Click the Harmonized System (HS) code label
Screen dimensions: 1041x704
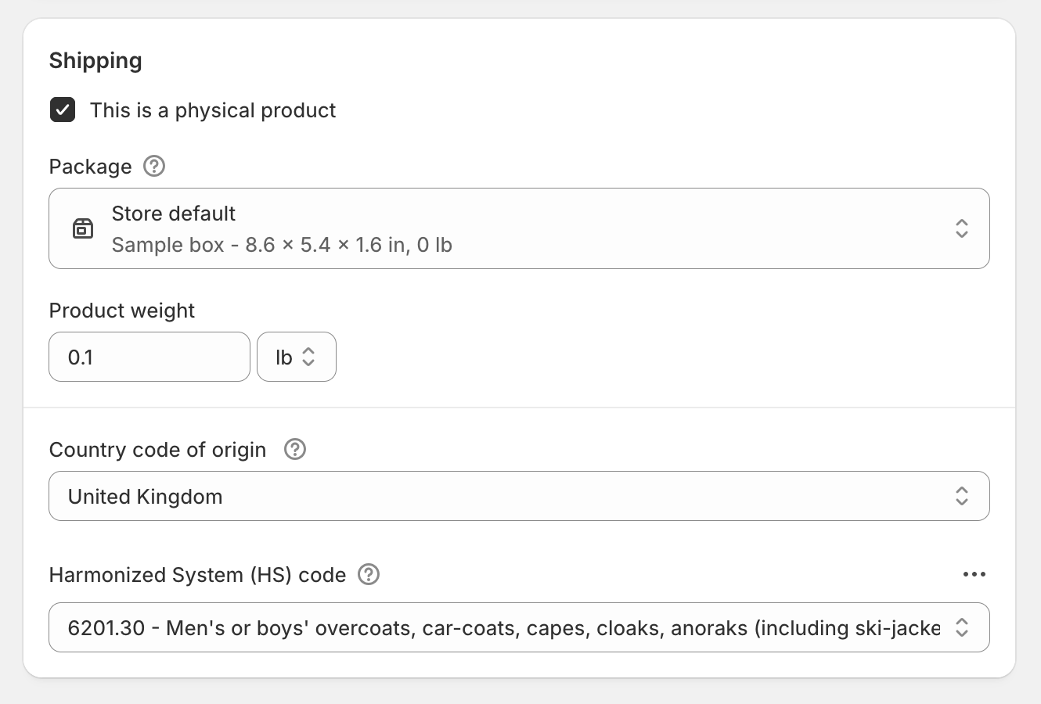197,575
